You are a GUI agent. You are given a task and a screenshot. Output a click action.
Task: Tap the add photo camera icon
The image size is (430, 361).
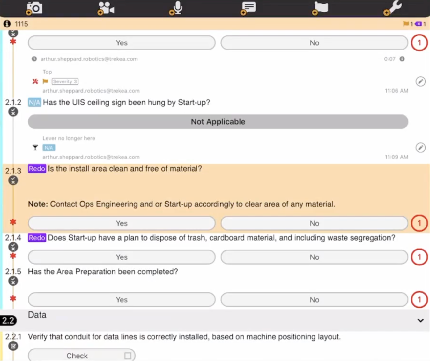[34, 8]
